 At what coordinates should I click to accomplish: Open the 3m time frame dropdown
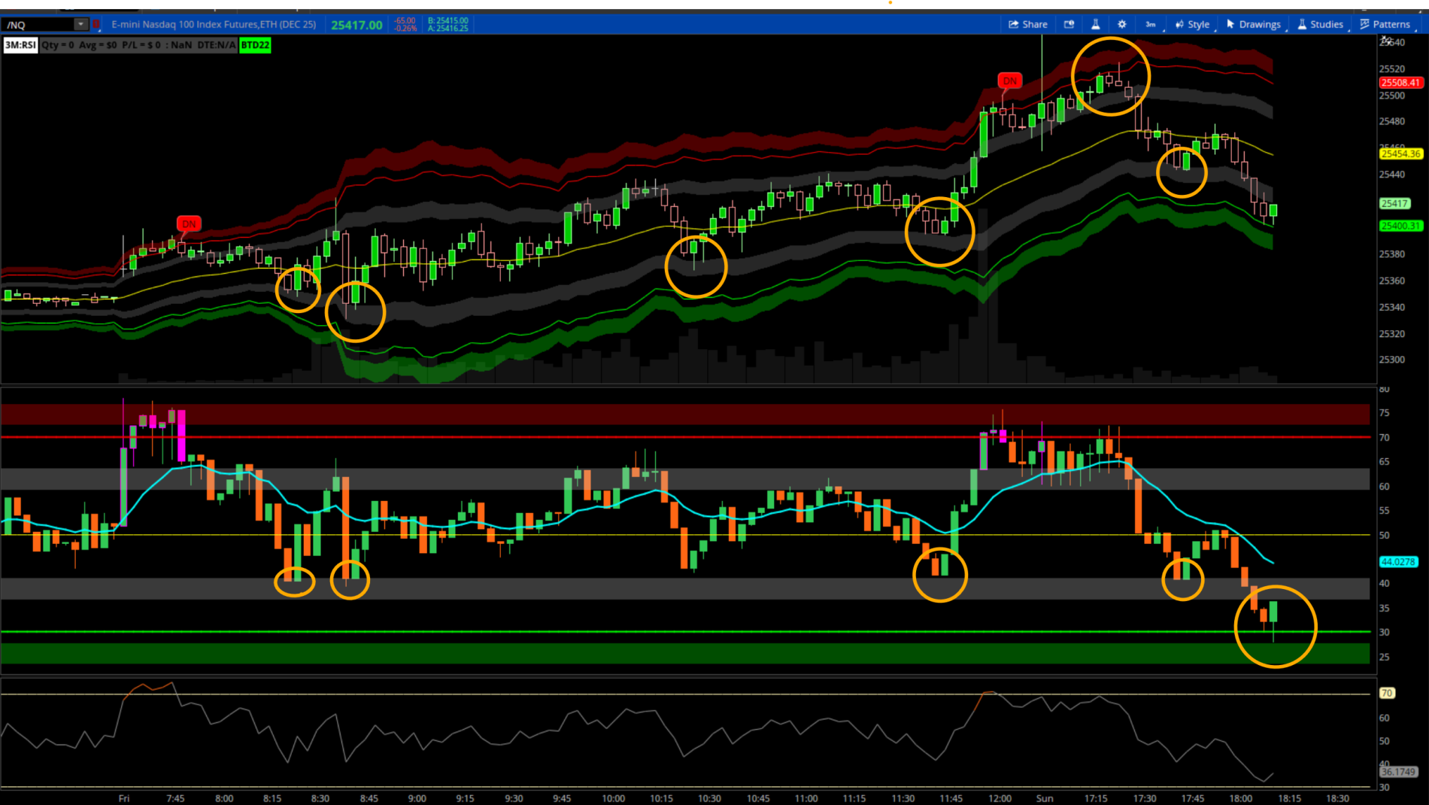coord(1151,24)
